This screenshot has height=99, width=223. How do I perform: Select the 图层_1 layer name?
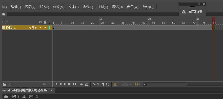point(11,28)
